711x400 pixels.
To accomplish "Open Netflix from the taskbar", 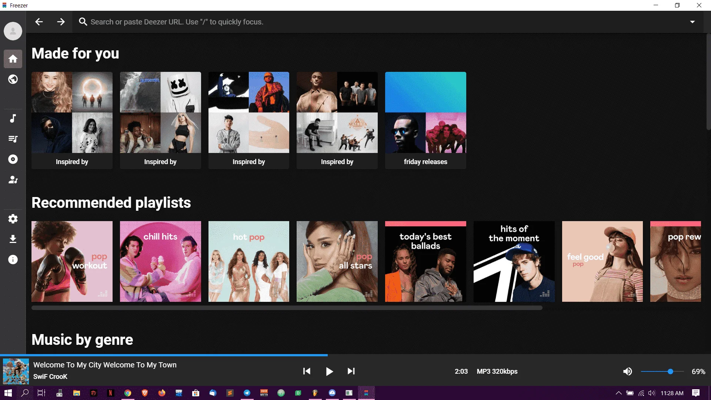I will (110, 393).
